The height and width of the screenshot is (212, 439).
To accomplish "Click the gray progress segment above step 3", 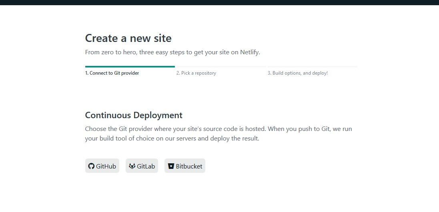I will pyautogui.click(x=312, y=67).
